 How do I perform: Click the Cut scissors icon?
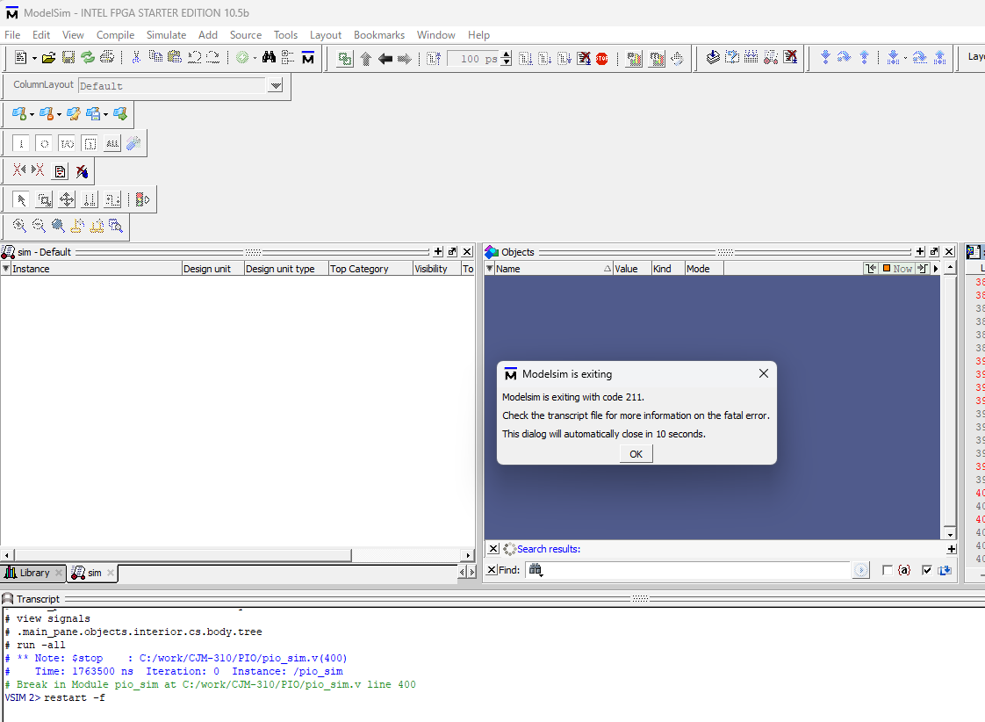coord(136,58)
